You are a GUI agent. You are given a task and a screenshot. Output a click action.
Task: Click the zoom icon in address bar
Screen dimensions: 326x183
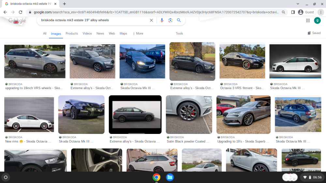tap(283, 12)
